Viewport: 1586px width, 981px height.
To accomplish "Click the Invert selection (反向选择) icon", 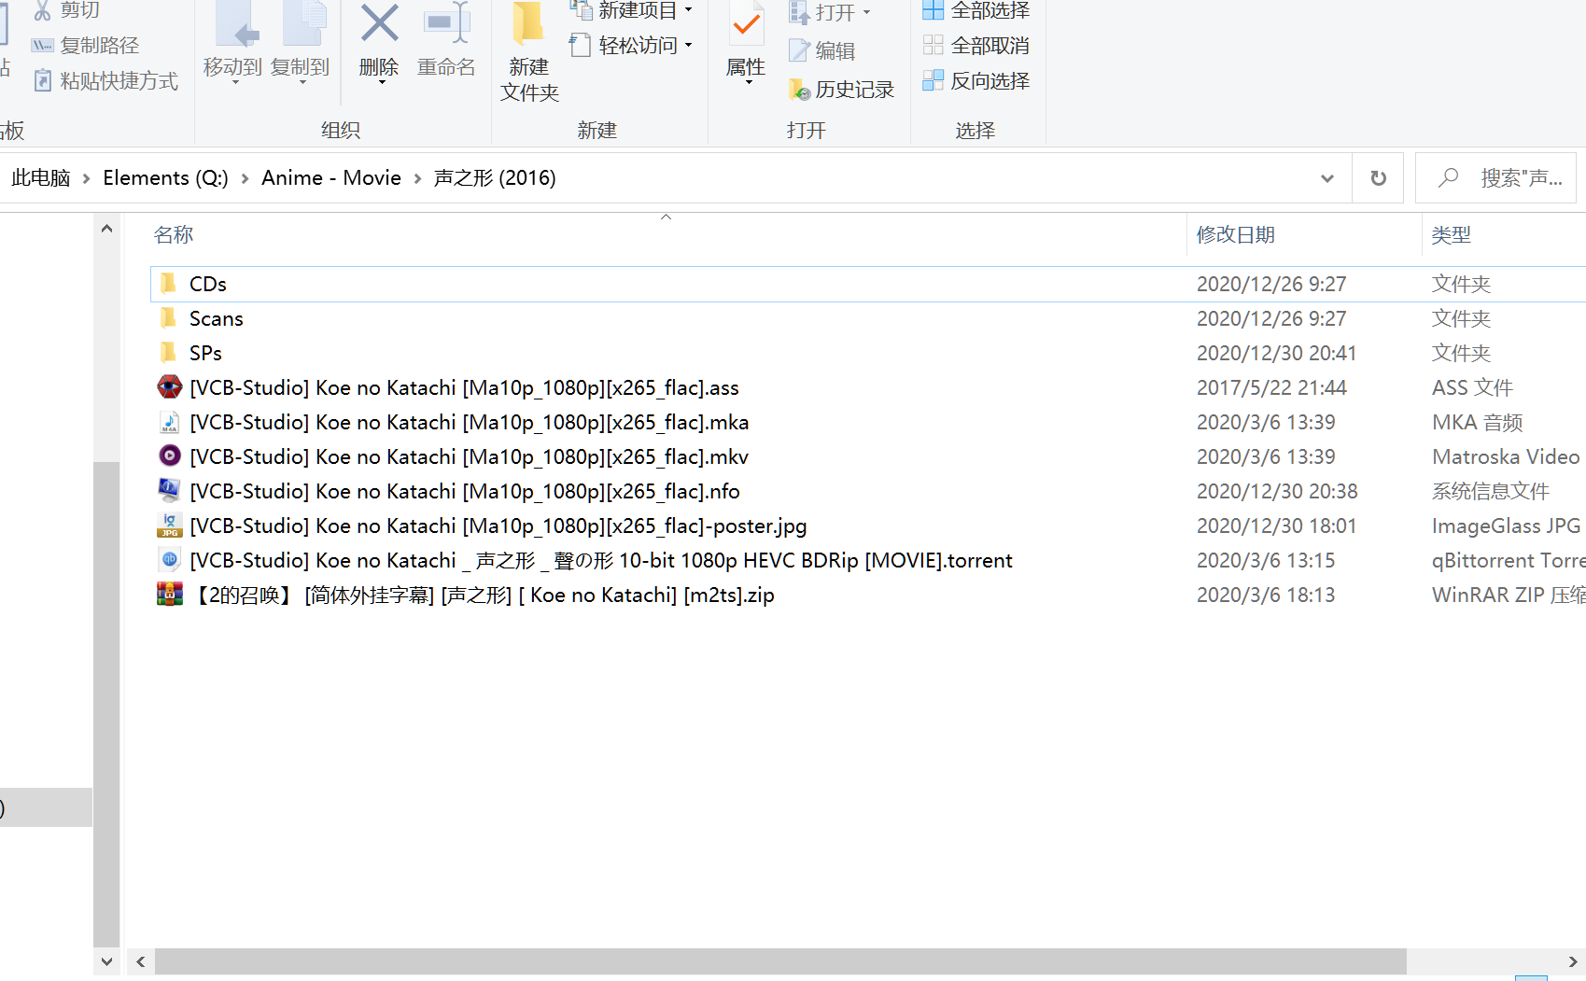I will coord(933,80).
